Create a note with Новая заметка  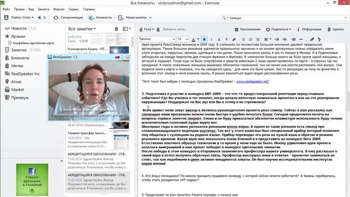132,18
